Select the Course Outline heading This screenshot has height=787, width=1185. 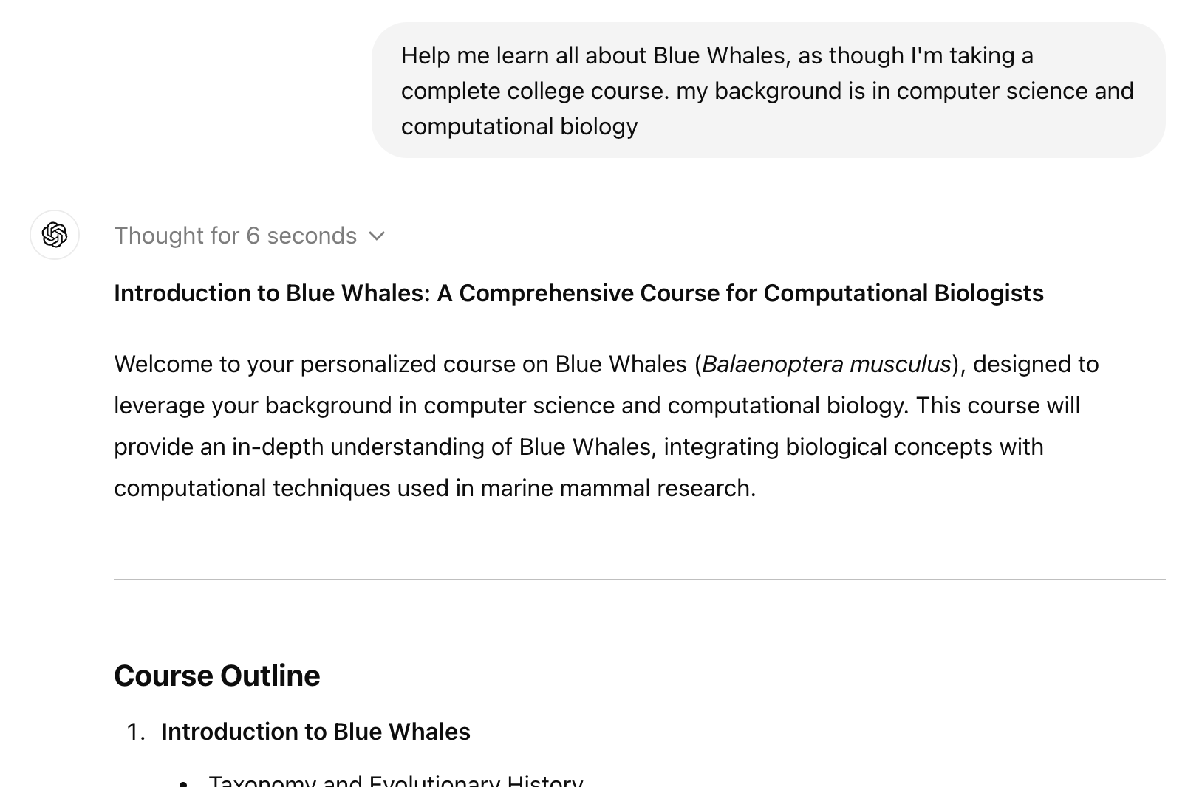point(217,676)
